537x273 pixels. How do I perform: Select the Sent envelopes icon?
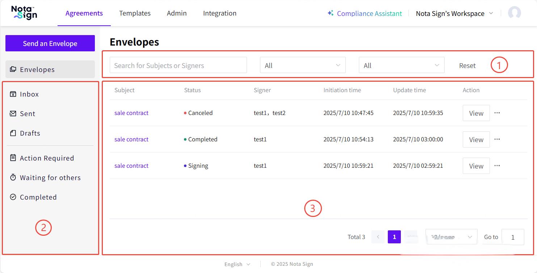tap(13, 114)
